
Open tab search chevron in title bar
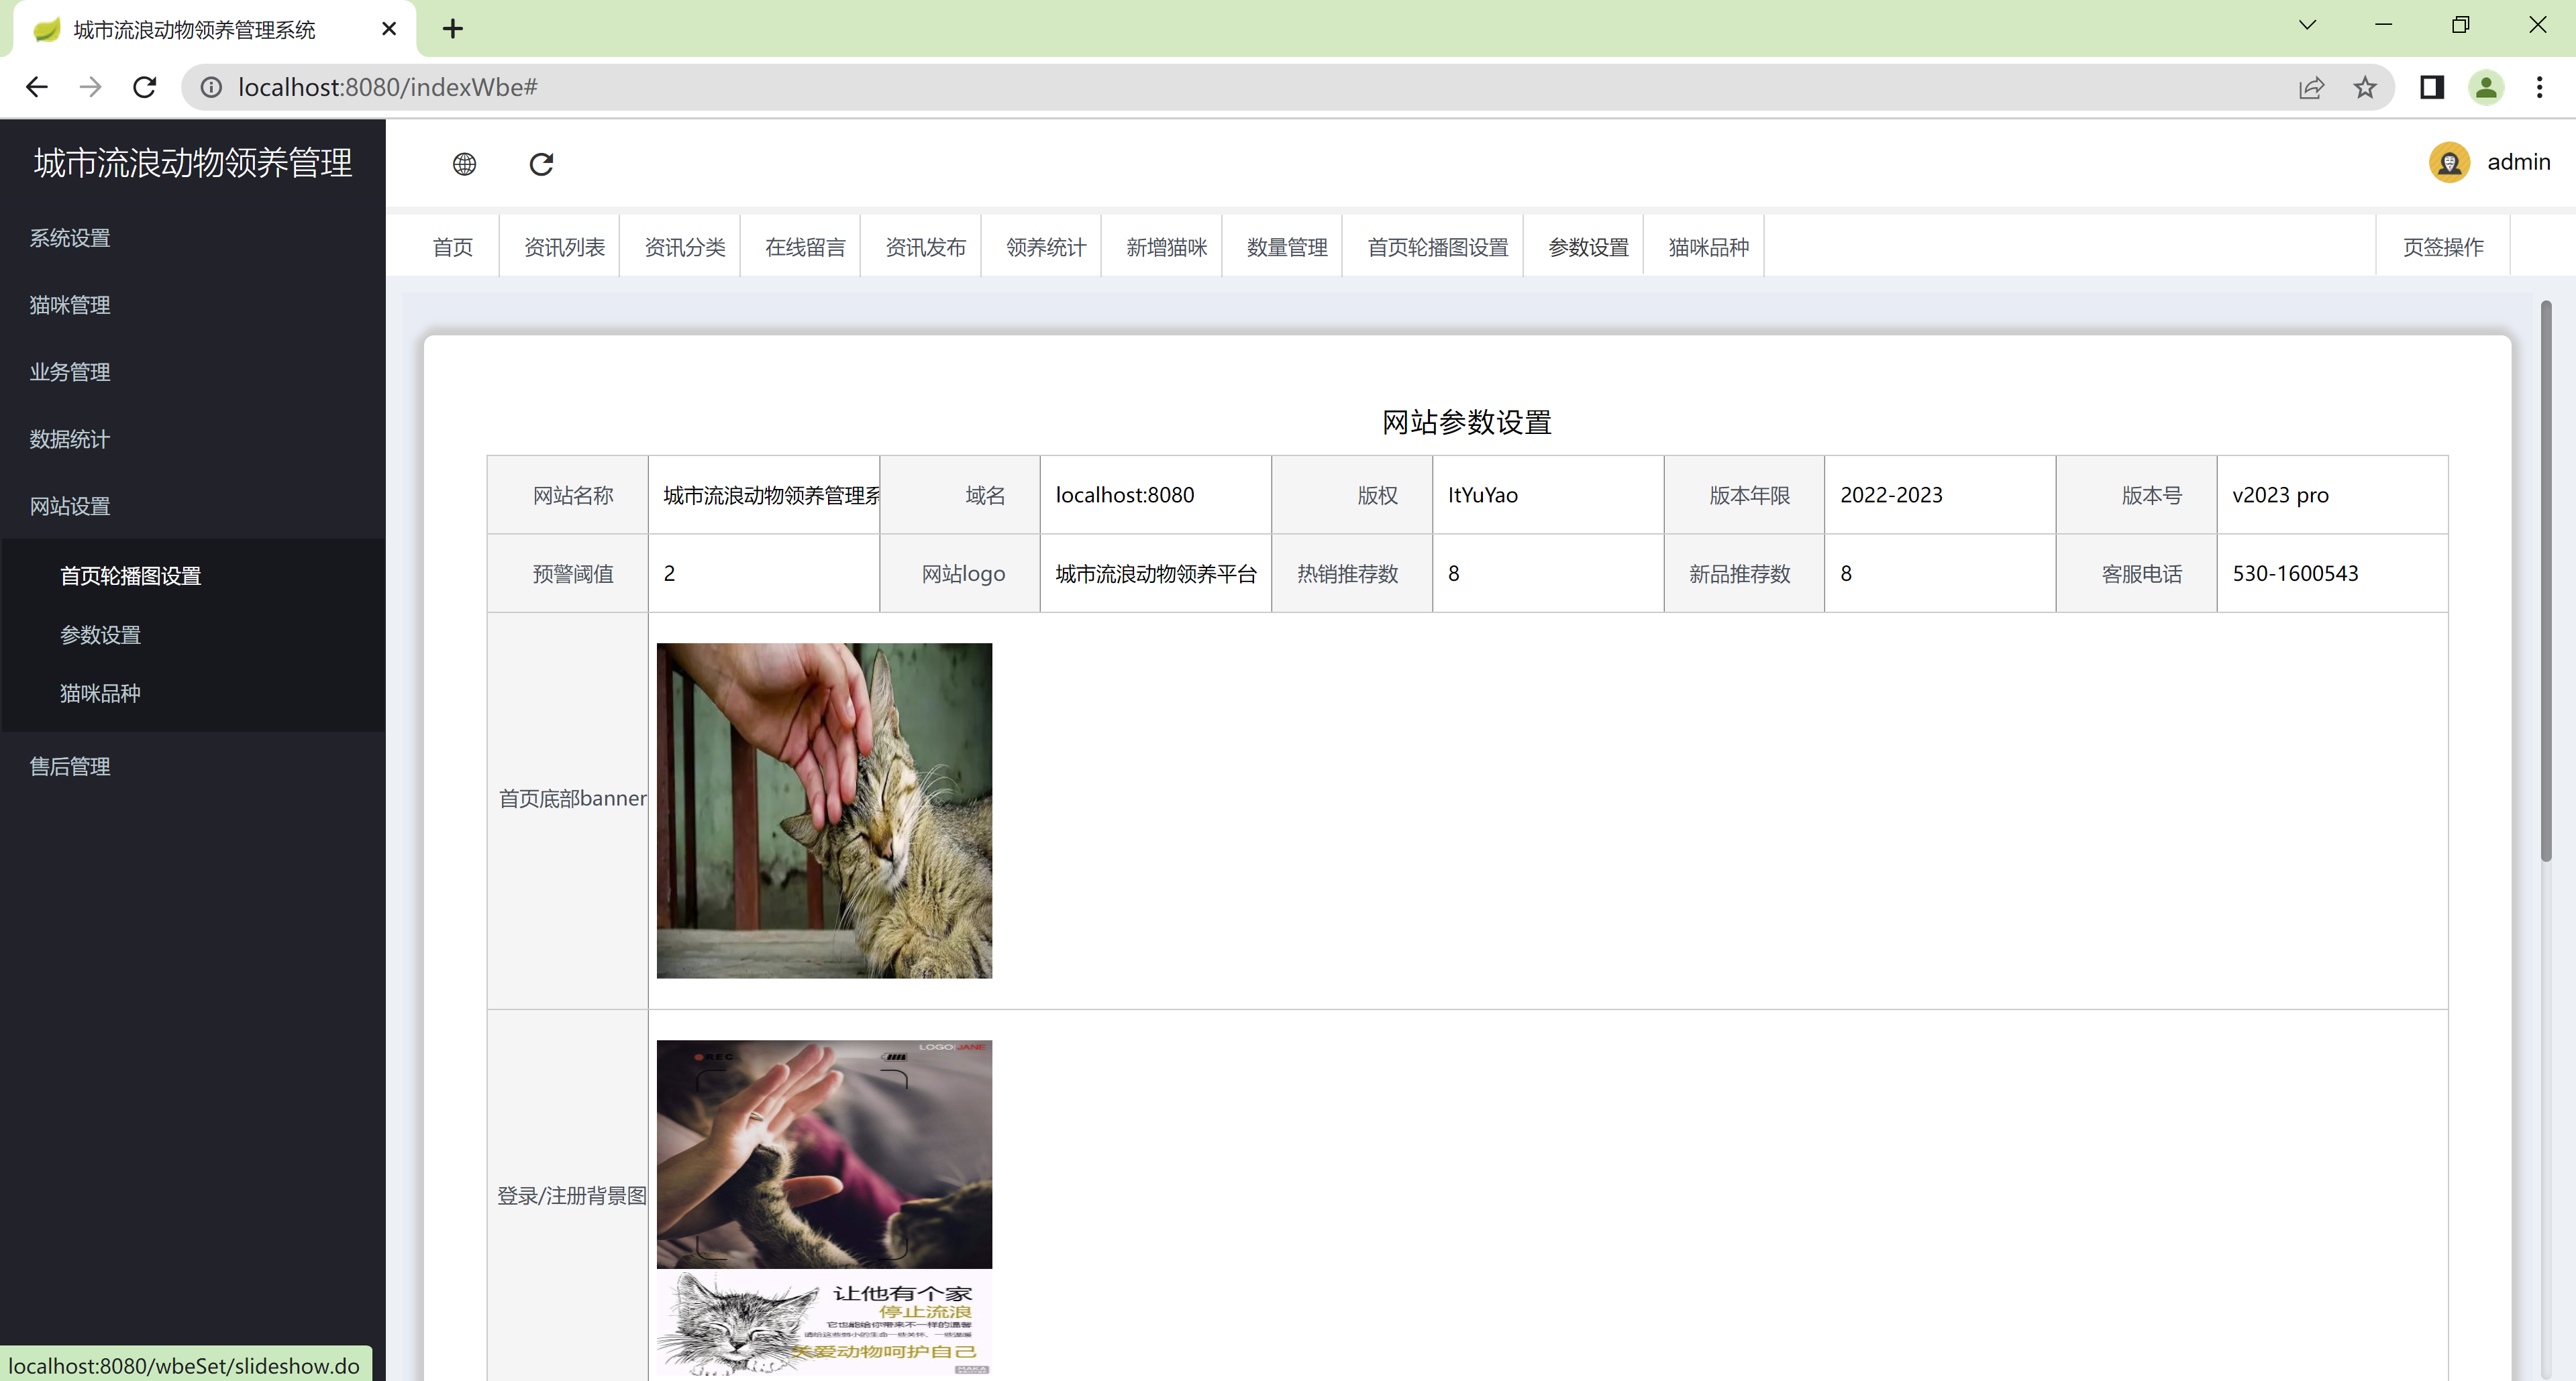(x=2307, y=25)
